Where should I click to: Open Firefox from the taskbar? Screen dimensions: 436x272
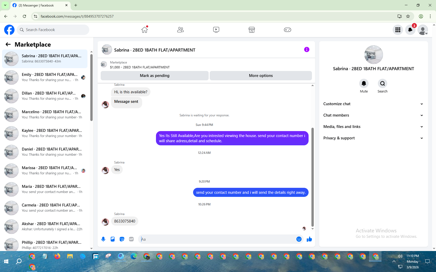57,256
